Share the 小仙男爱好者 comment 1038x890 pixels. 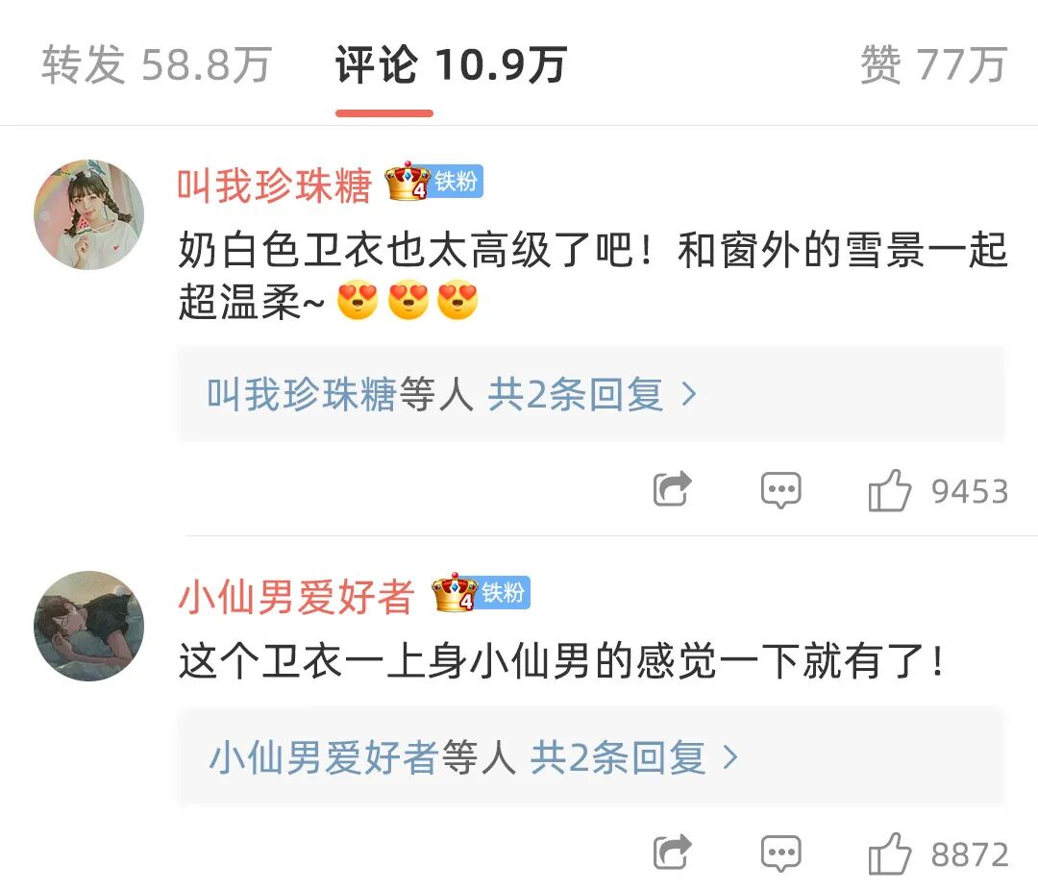tap(673, 853)
